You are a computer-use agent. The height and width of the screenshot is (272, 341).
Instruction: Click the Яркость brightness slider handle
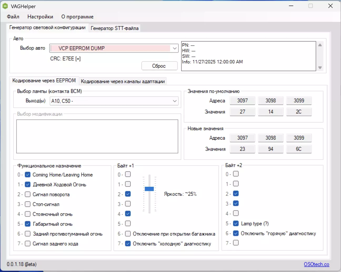point(149,189)
